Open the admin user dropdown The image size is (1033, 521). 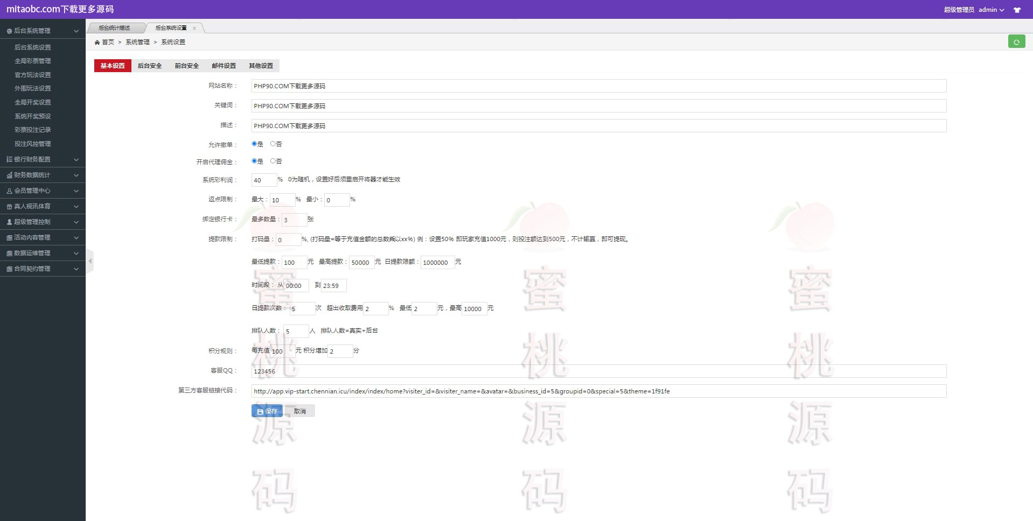point(991,10)
